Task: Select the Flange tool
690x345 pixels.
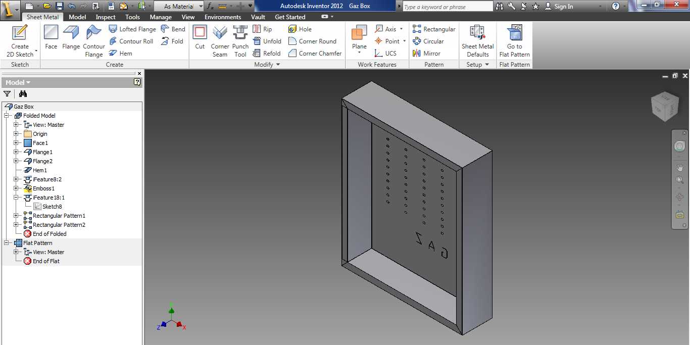Action: [71, 37]
